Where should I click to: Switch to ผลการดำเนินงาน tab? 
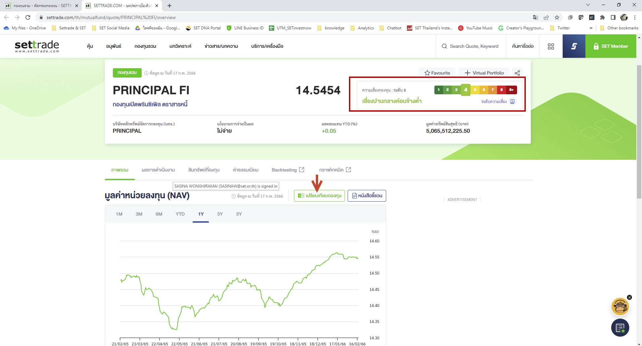pyautogui.click(x=158, y=170)
